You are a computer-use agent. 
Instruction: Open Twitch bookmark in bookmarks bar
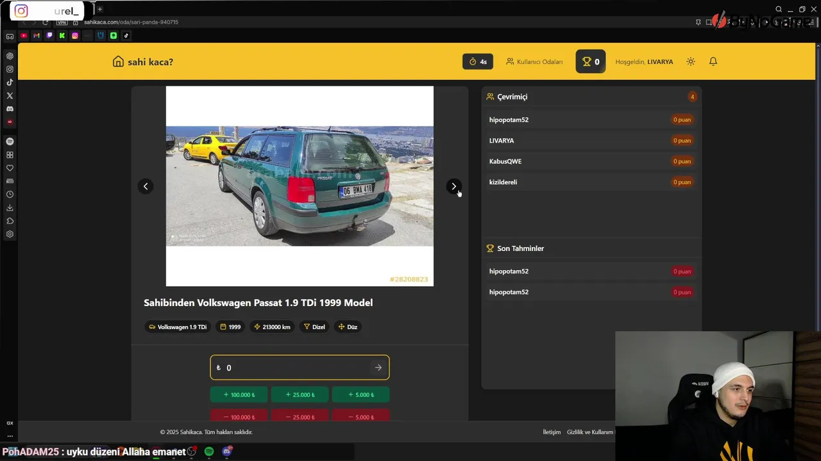click(49, 36)
